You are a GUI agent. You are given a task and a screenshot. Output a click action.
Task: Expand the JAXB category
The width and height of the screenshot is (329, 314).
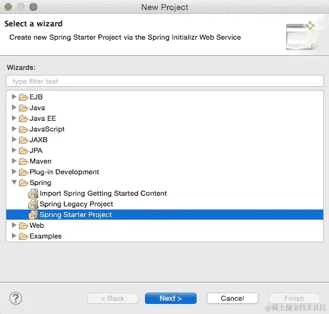(x=14, y=140)
